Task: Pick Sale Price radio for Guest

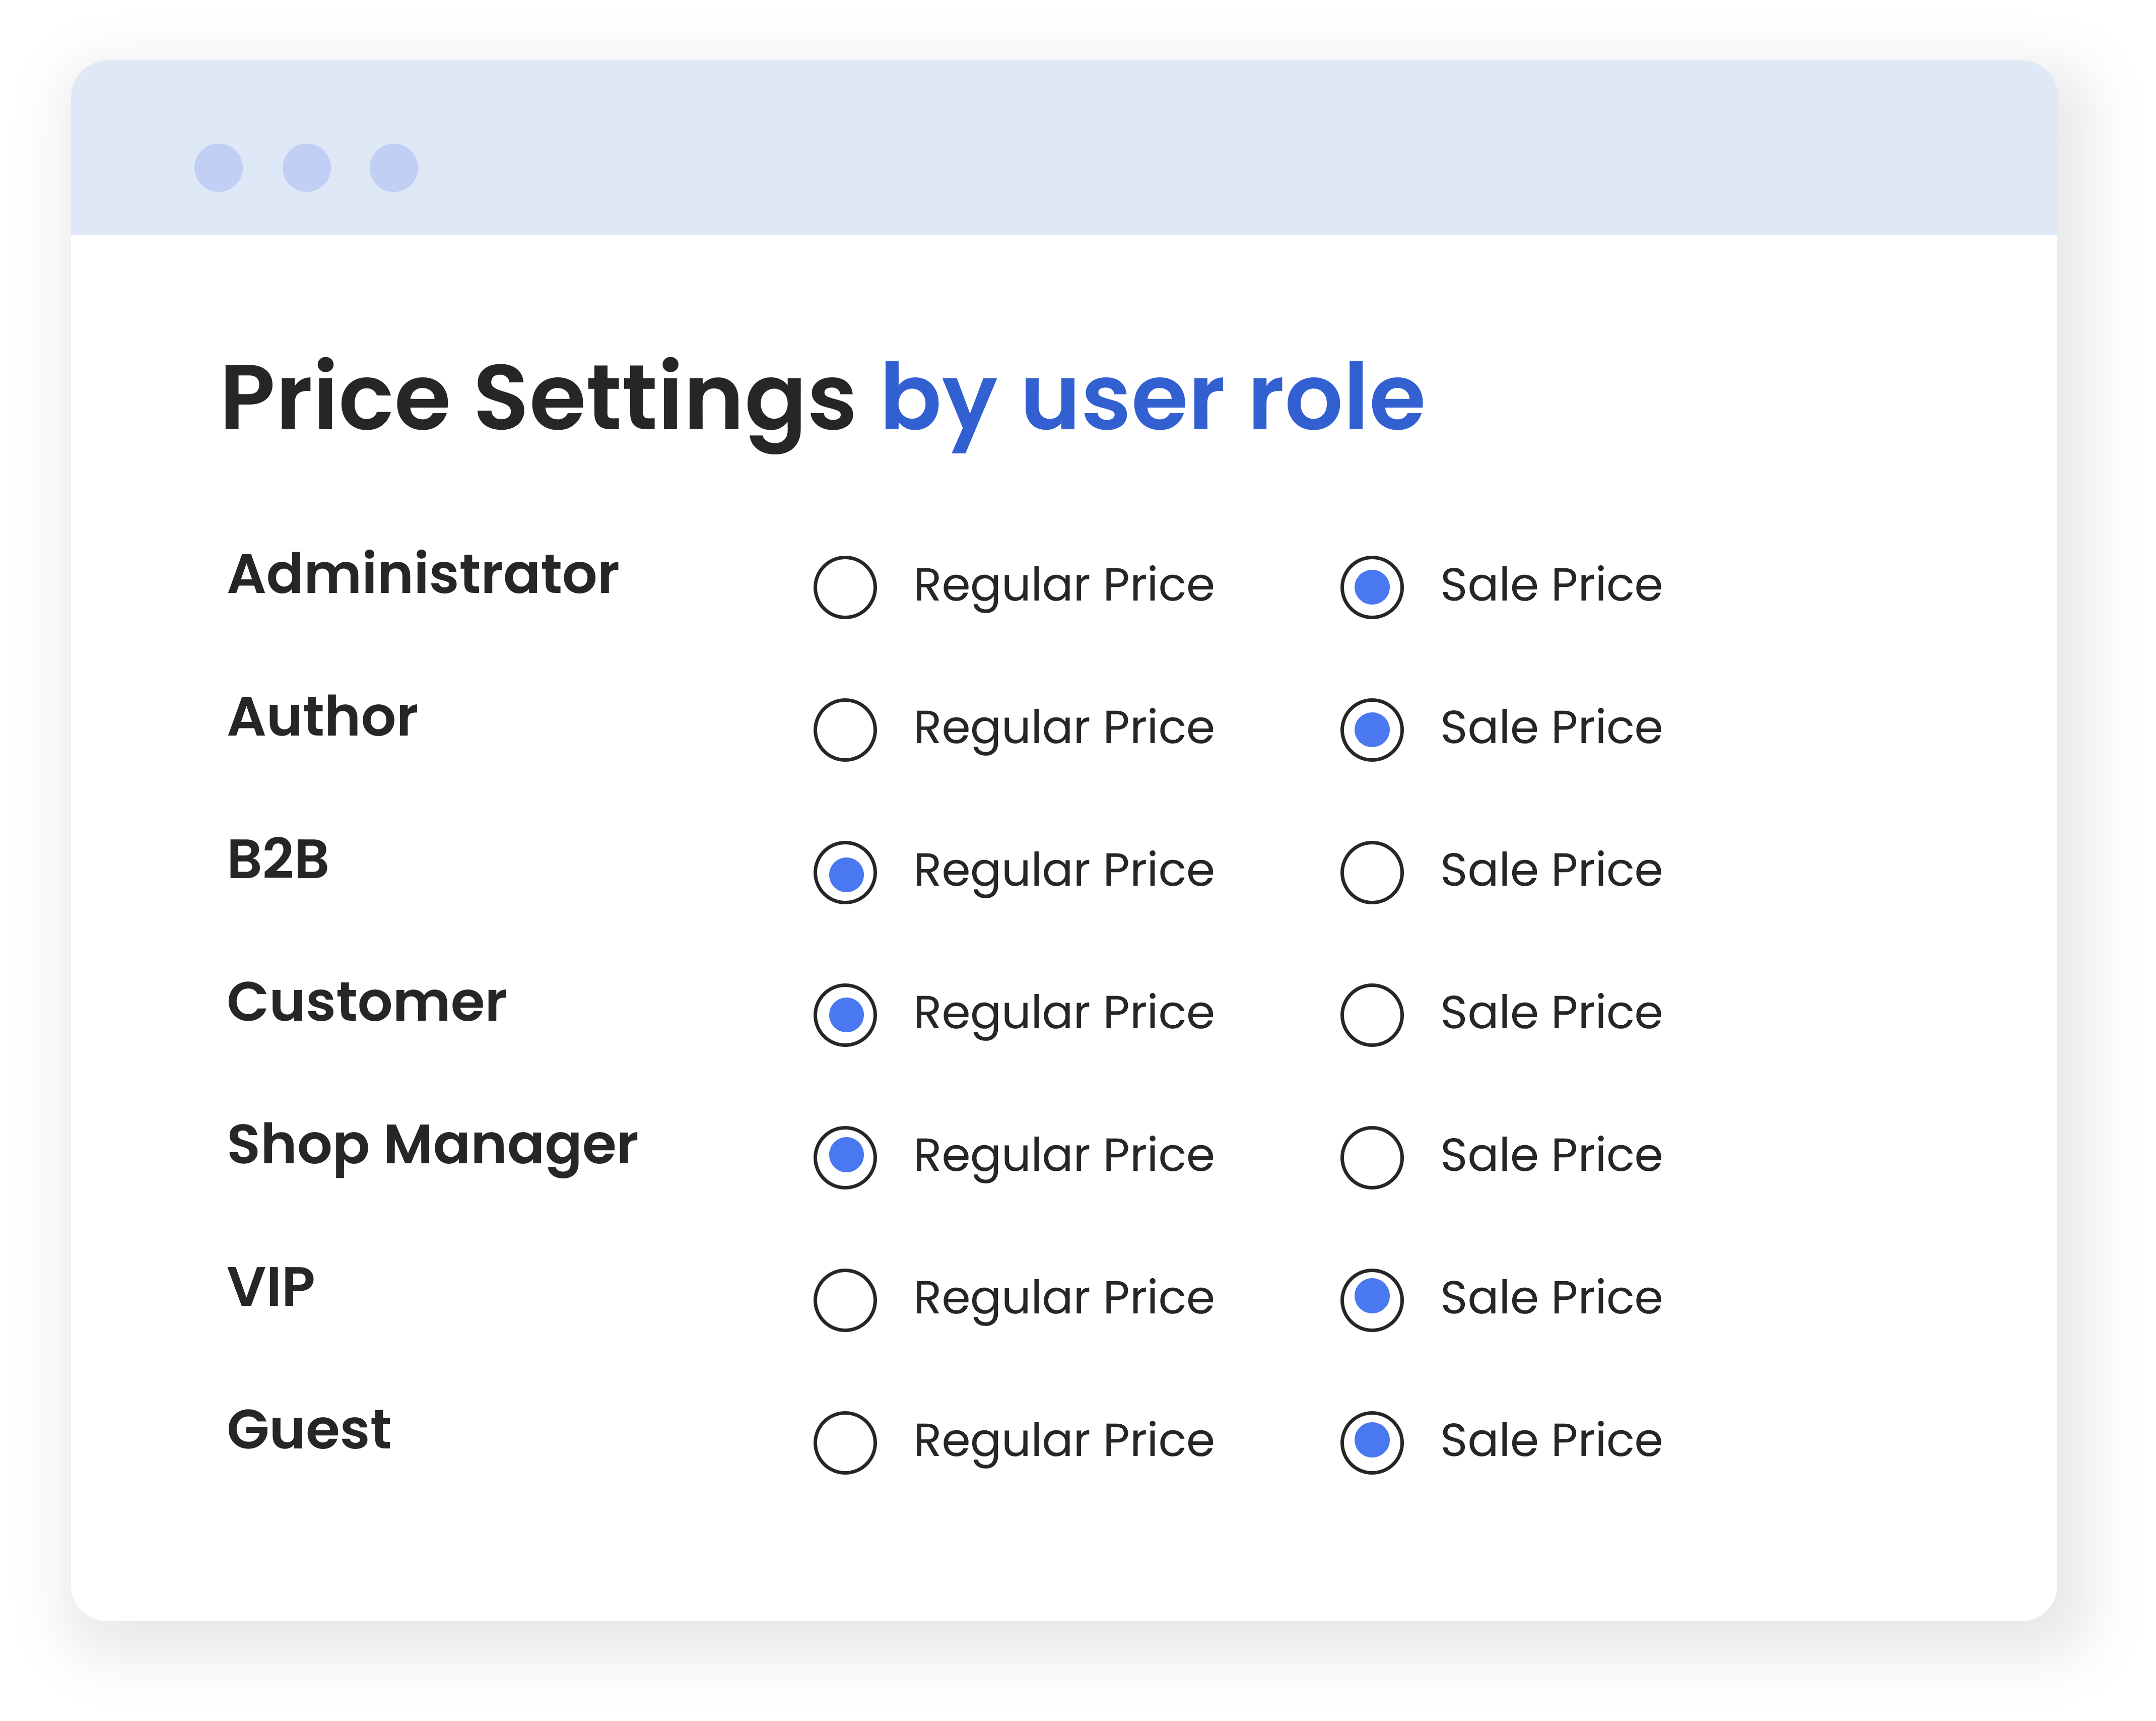Action: (x=1371, y=1442)
